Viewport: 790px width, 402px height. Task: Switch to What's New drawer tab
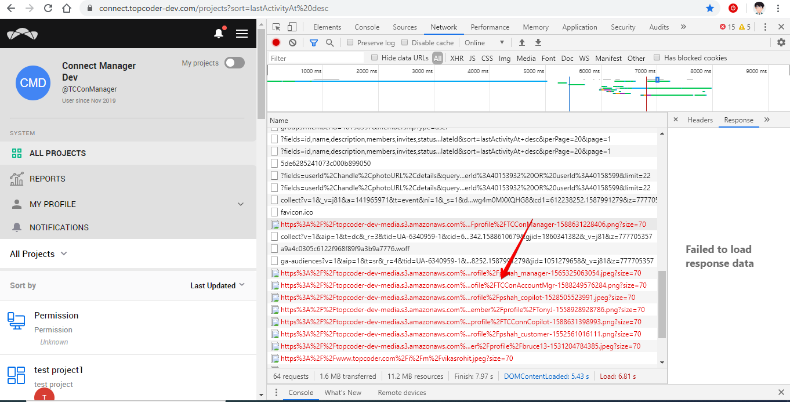pyautogui.click(x=343, y=393)
